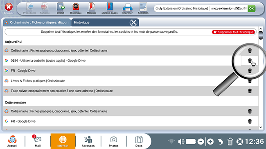
Task: Open FR - Google Drive link under Cette semaine
Action: (x=23, y=121)
